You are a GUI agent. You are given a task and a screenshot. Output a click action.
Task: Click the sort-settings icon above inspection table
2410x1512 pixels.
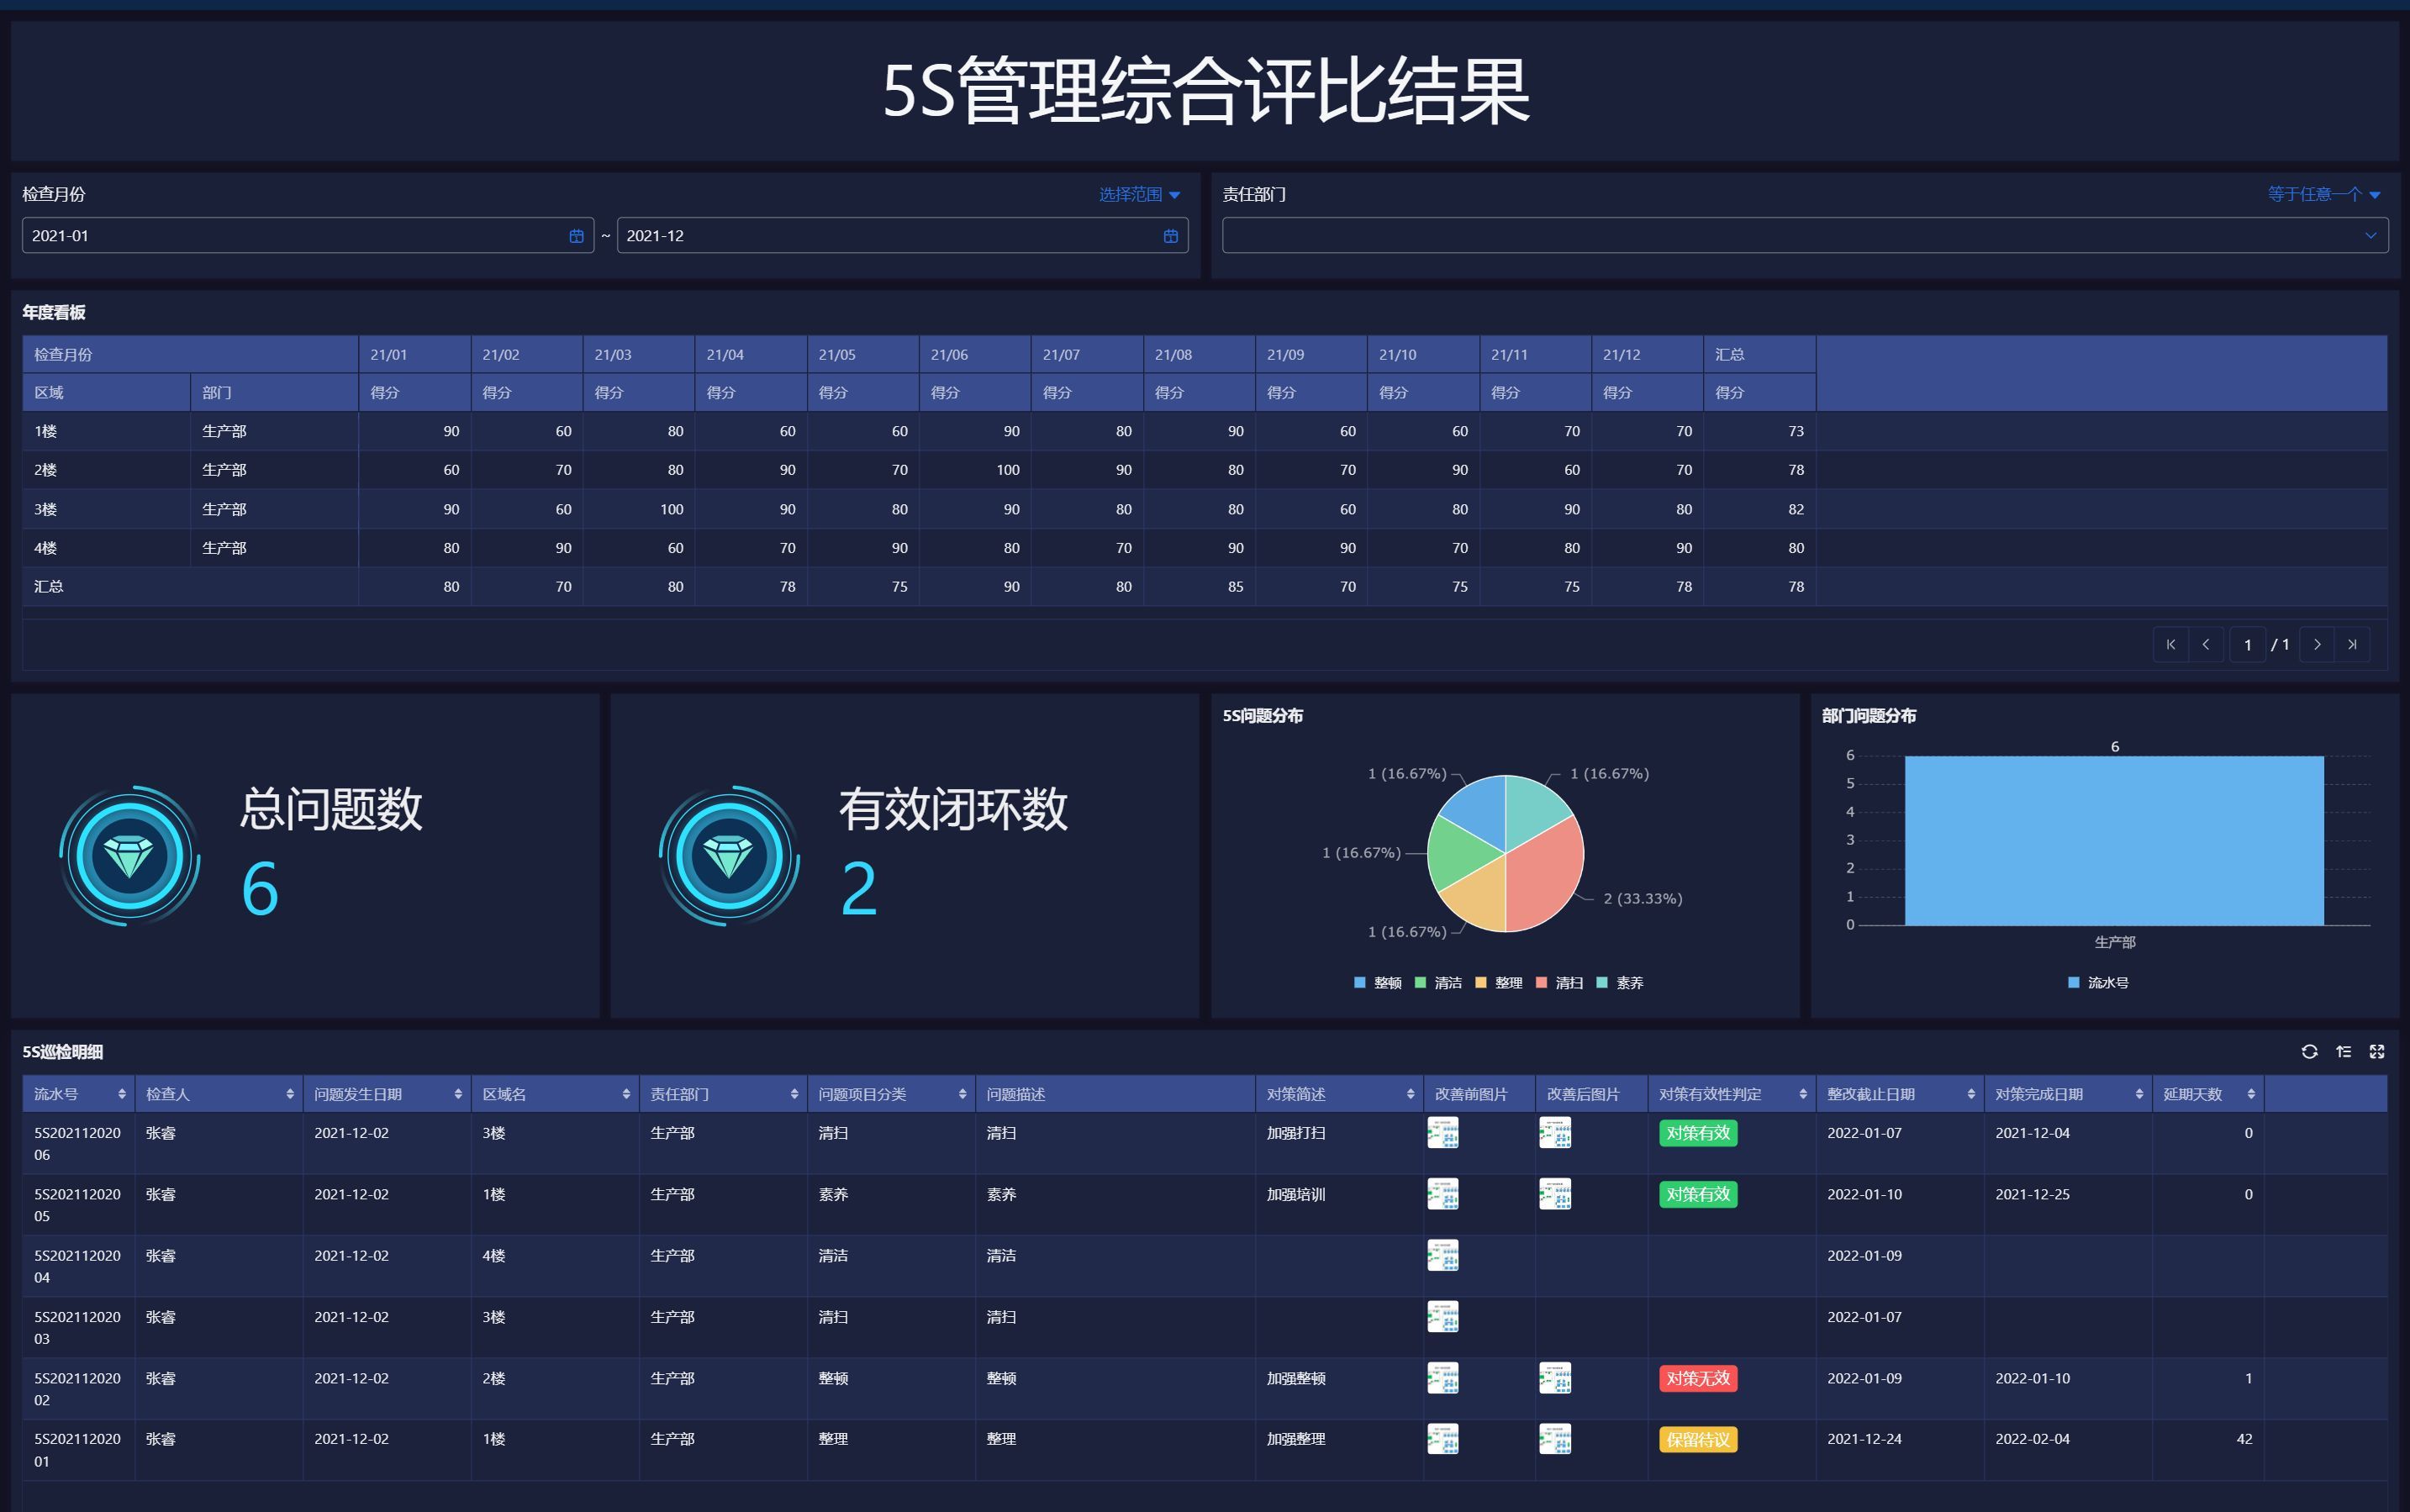coord(2343,1051)
